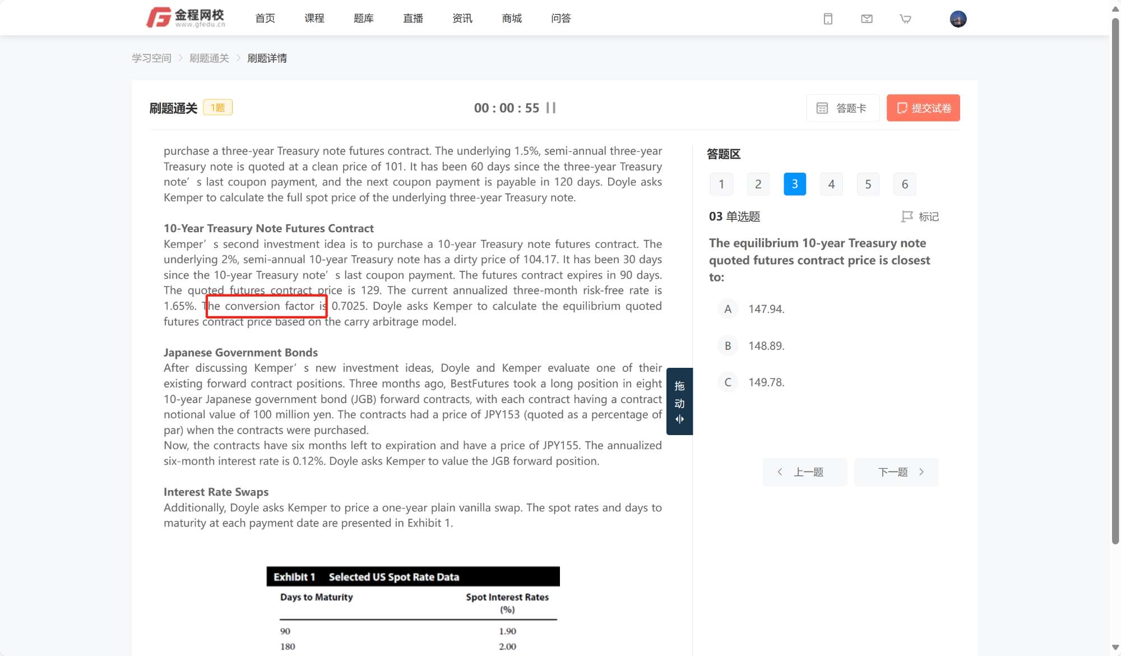
Task: Submit the exam via 提交试卷
Action: pos(923,108)
